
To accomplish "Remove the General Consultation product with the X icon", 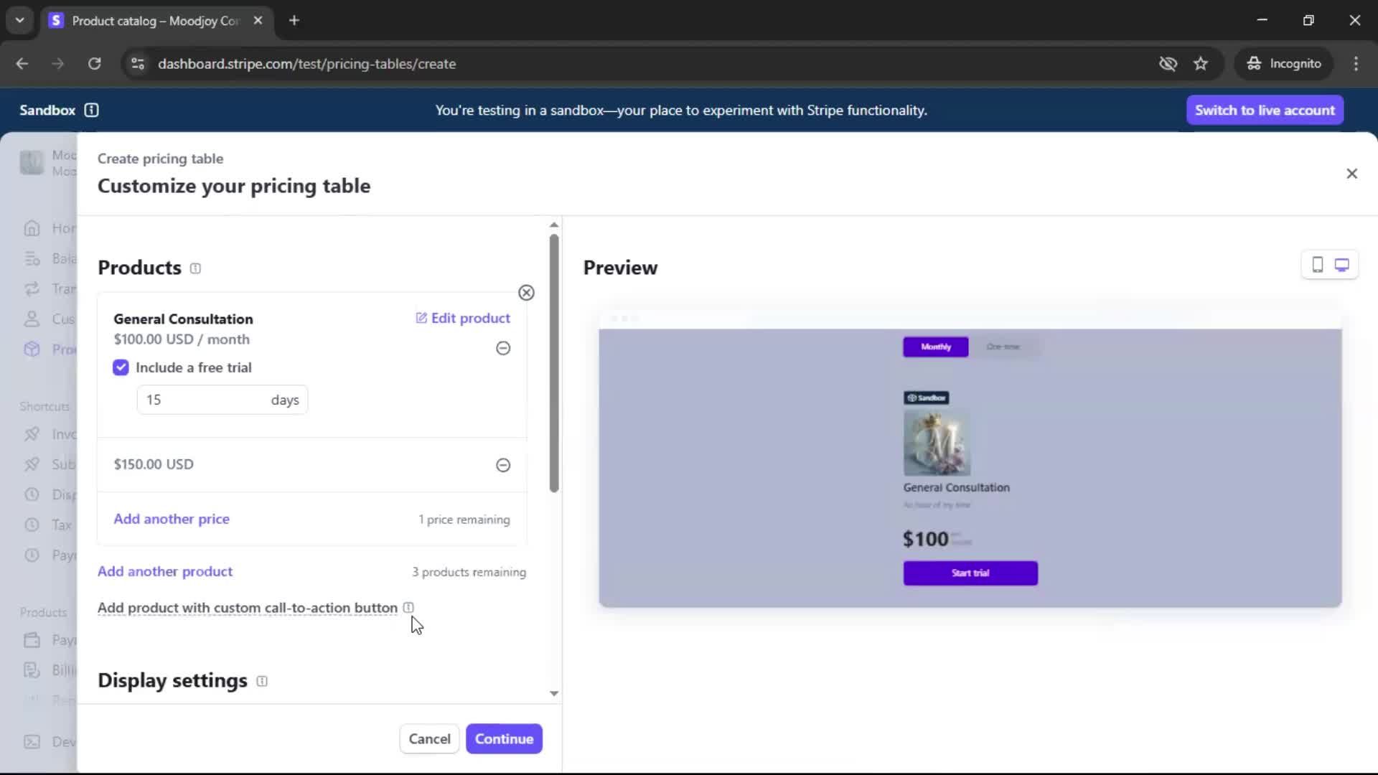I will pos(526,293).
